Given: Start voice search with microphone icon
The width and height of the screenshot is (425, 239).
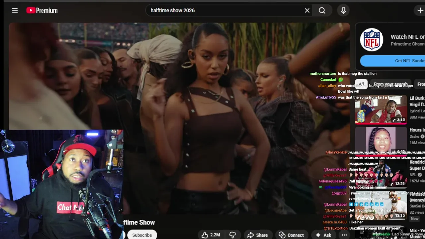Looking at the screenshot, I should (343, 10).
